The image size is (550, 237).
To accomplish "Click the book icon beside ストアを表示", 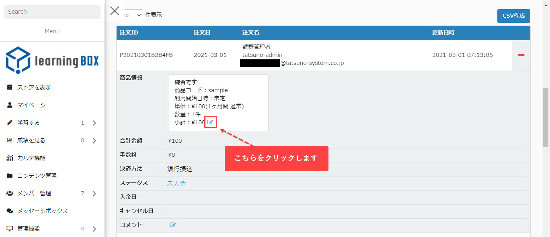I will 10,87.
